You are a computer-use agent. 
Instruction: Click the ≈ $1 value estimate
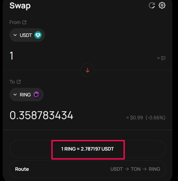pos(161,58)
